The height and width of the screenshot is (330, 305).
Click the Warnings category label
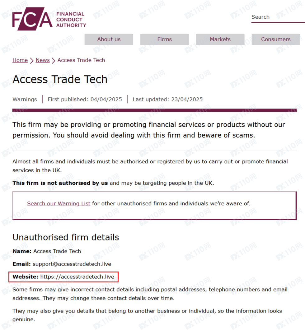click(25, 99)
